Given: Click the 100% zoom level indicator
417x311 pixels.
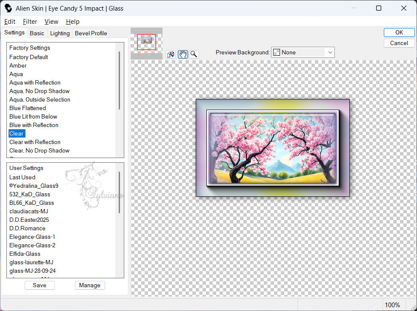Looking at the screenshot, I should click(x=392, y=305).
